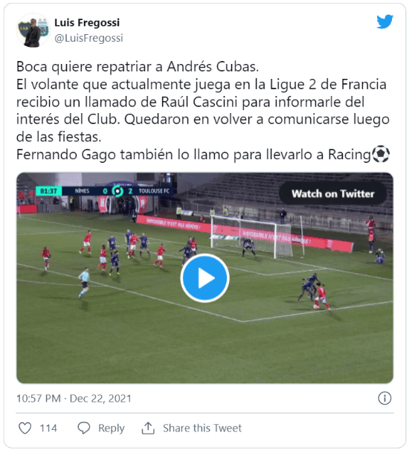Viewport: 409px width, 450px height.
Task: Open the @LuisFregossi handle link
Action: tap(88, 38)
